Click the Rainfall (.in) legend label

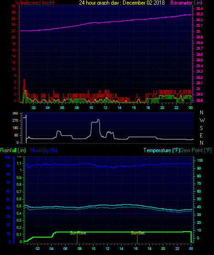[13, 150]
